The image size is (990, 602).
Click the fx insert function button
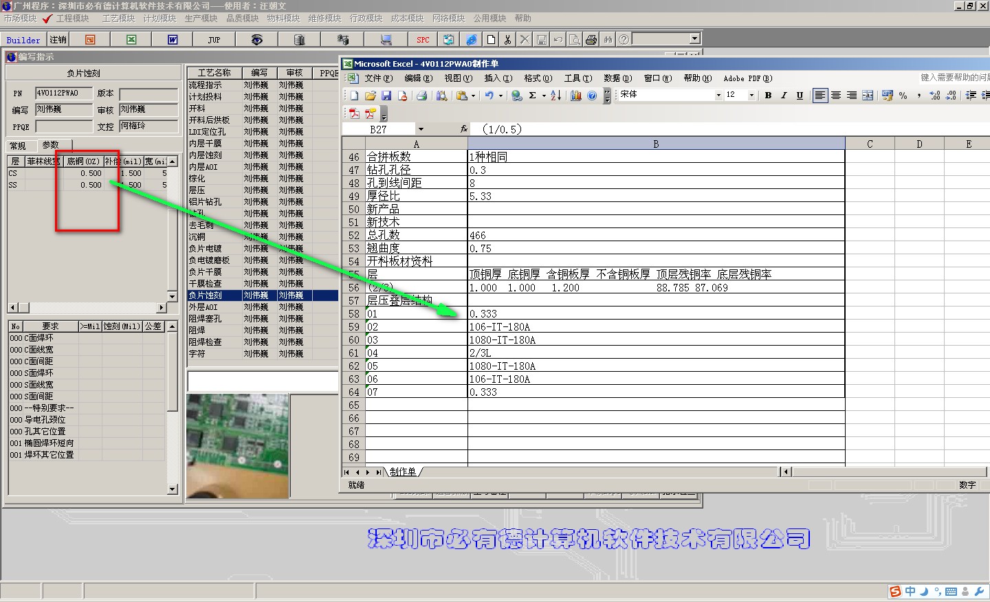tap(464, 129)
